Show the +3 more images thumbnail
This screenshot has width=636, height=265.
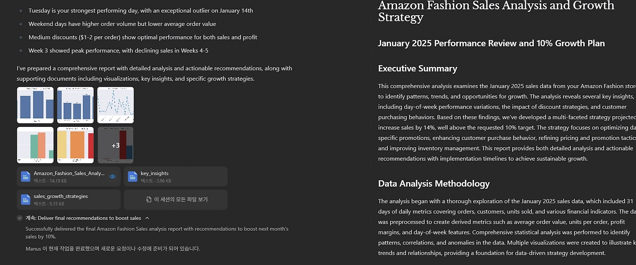click(x=115, y=145)
